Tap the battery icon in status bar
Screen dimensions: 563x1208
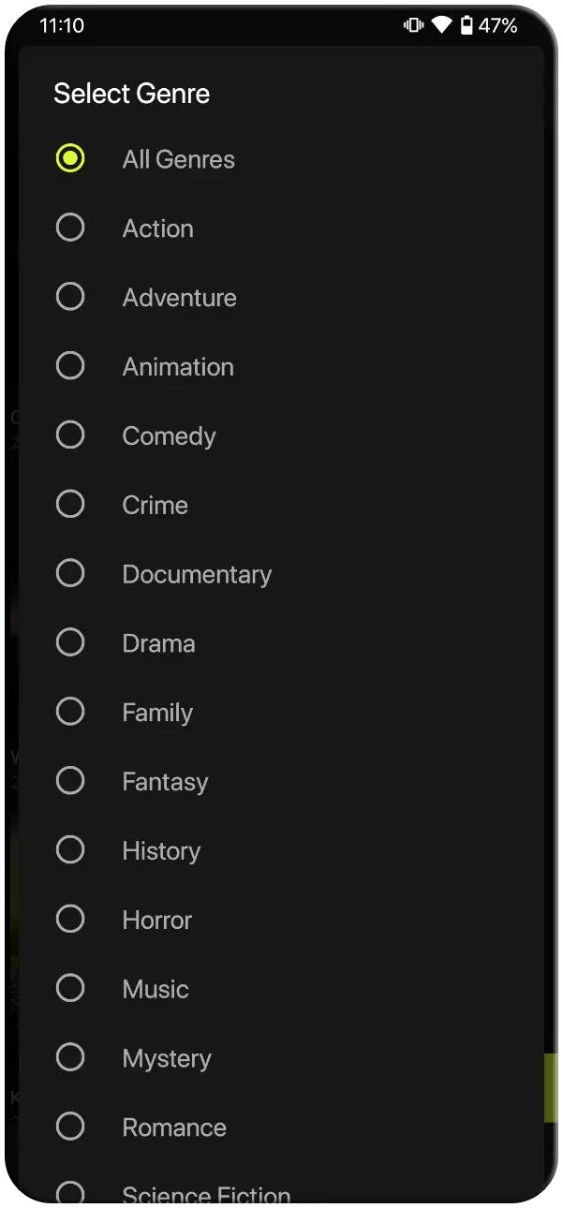(467, 25)
